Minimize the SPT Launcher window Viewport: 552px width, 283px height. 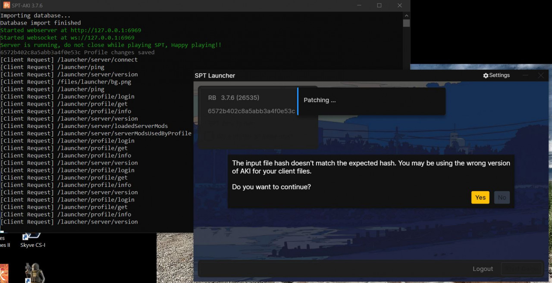(x=525, y=75)
